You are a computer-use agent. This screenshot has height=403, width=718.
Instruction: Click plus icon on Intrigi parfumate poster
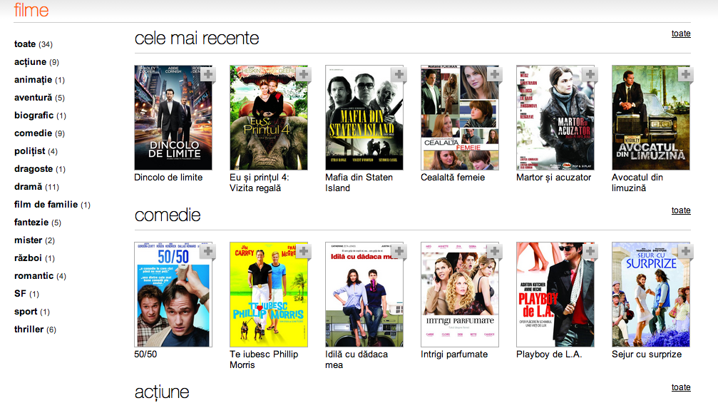pyautogui.click(x=495, y=251)
